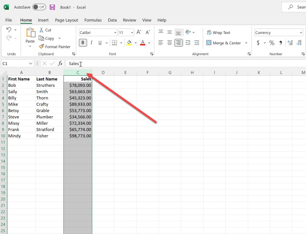Click the Cut scissors icon
This screenshot has width=306, height=234.
coord(42,30)
